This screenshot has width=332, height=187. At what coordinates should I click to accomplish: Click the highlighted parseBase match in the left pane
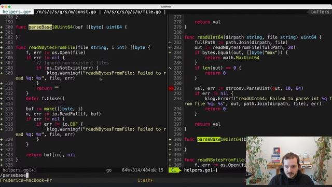coord(40,27)
